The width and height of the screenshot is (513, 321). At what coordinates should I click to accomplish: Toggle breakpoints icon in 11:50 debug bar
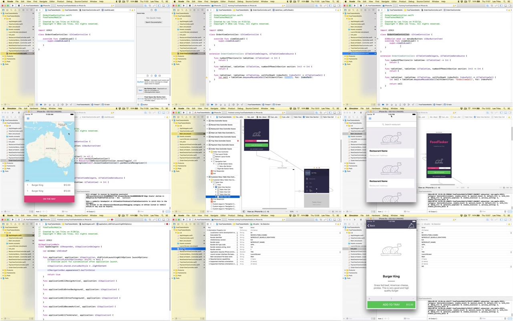click(41, 105)
